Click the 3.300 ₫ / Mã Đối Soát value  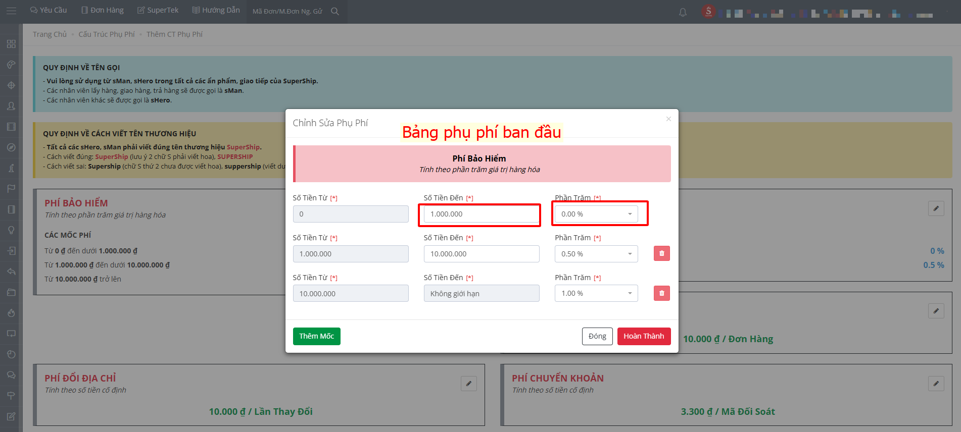(728, 411)
